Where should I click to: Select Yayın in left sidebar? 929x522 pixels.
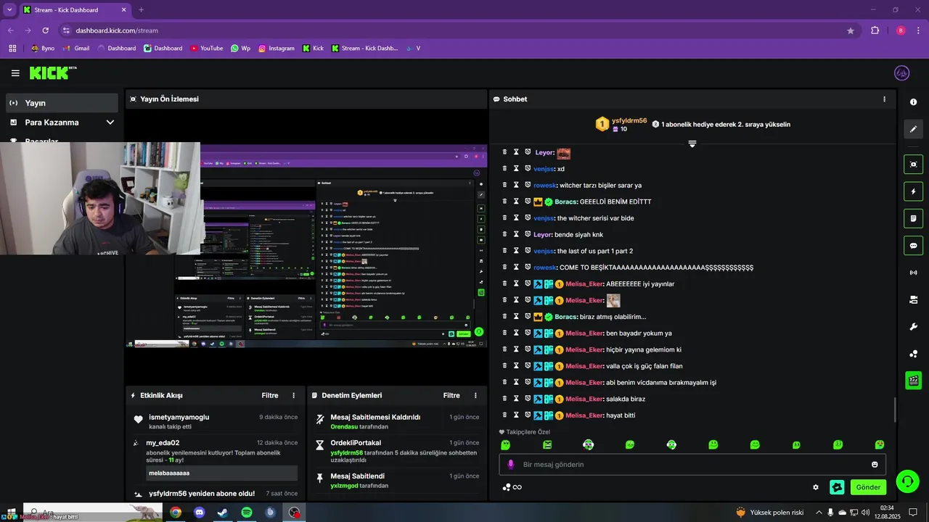click(x=62, y=103)
